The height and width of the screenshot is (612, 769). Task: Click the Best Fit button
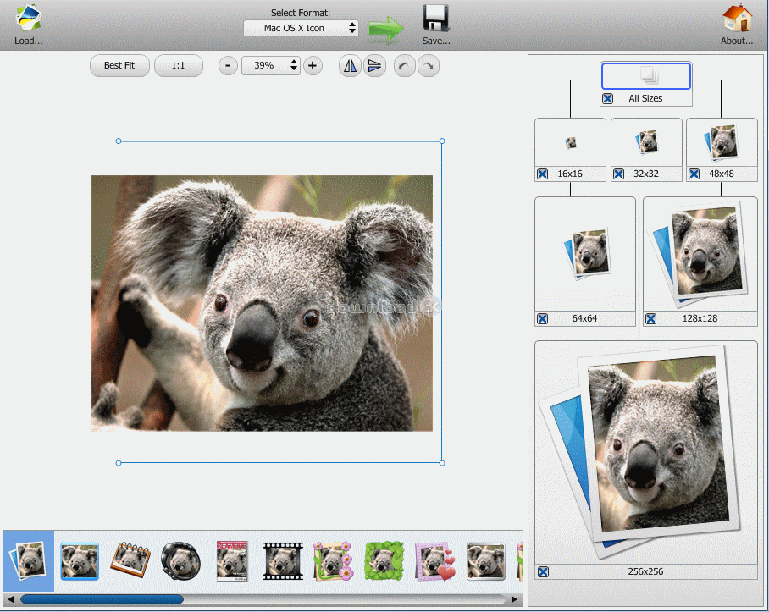pyautogui.click(x=119, y=66)
